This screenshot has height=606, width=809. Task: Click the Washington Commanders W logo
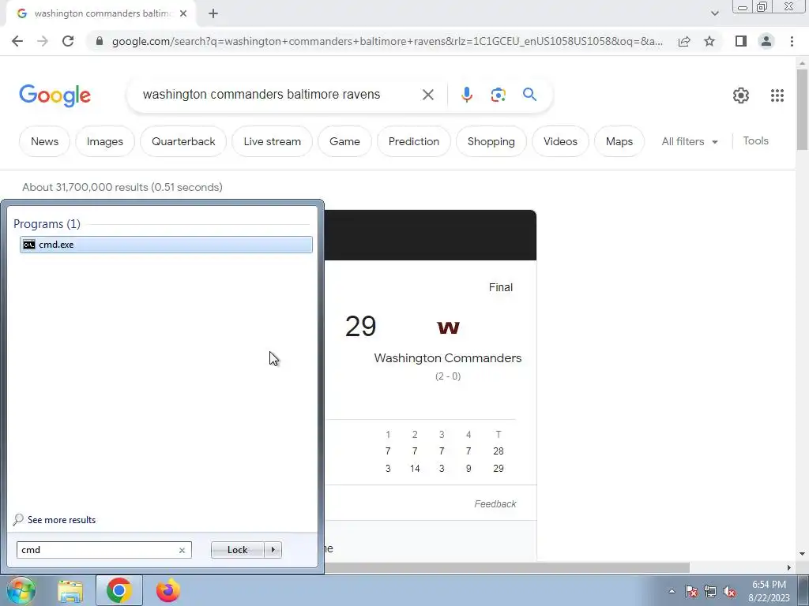tap(448, 327)
